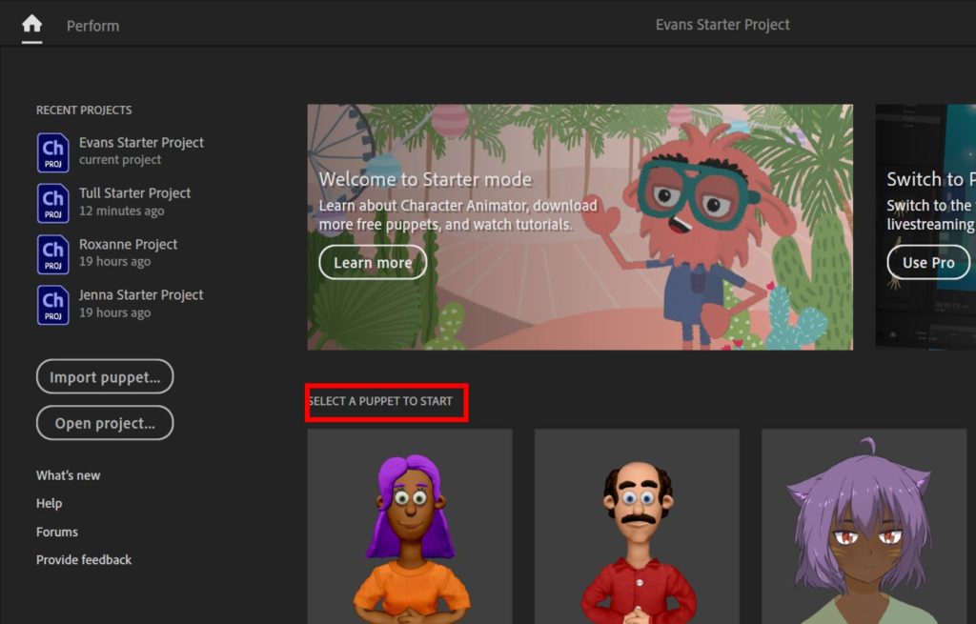Click the Use Pro button
Image resolution: width=976 pixels, height=624 pixels.
pos(927,262)
